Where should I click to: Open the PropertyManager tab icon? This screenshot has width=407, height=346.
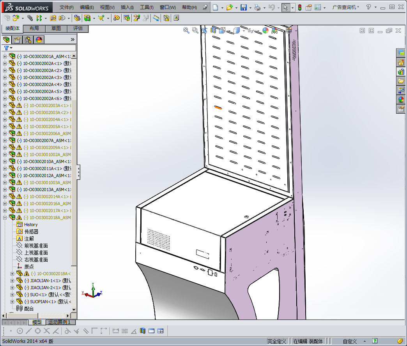17,40
